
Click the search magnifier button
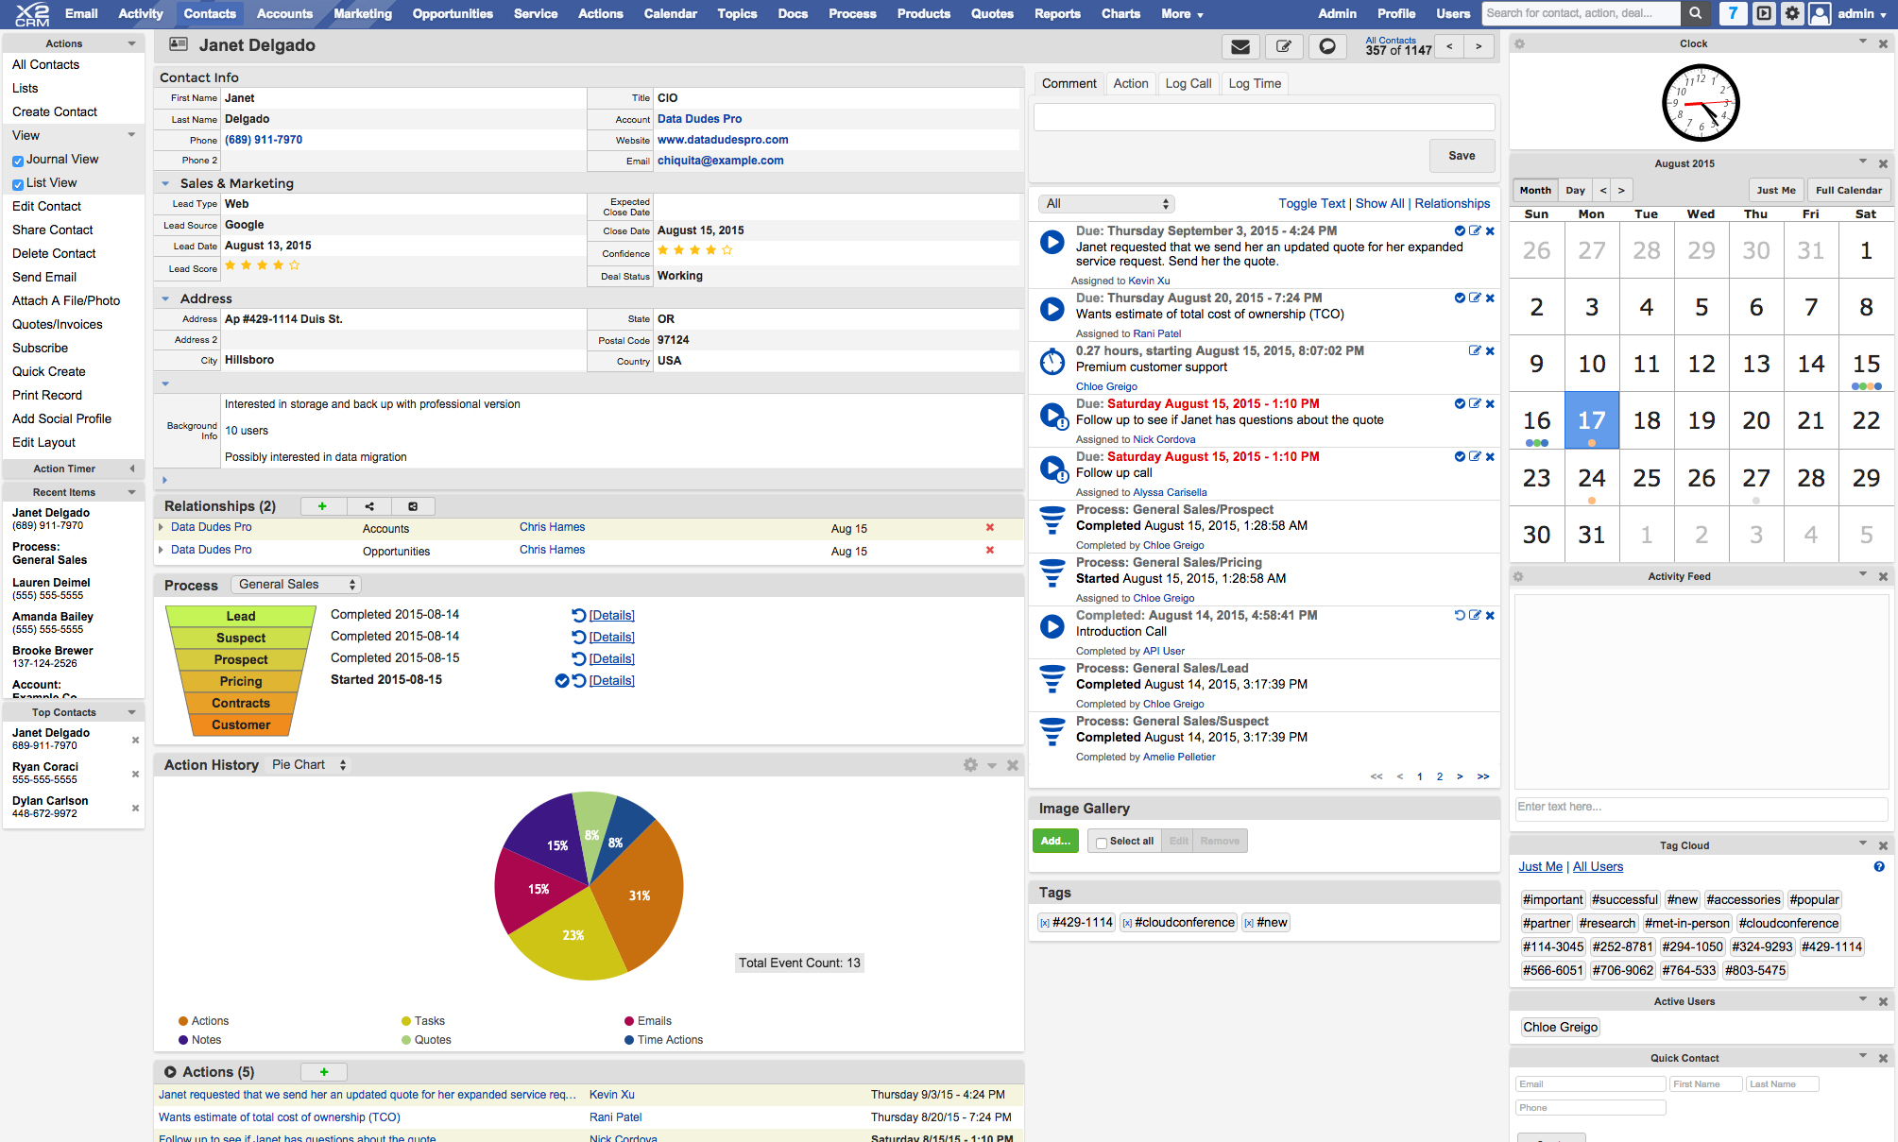tap(1696, 13)
